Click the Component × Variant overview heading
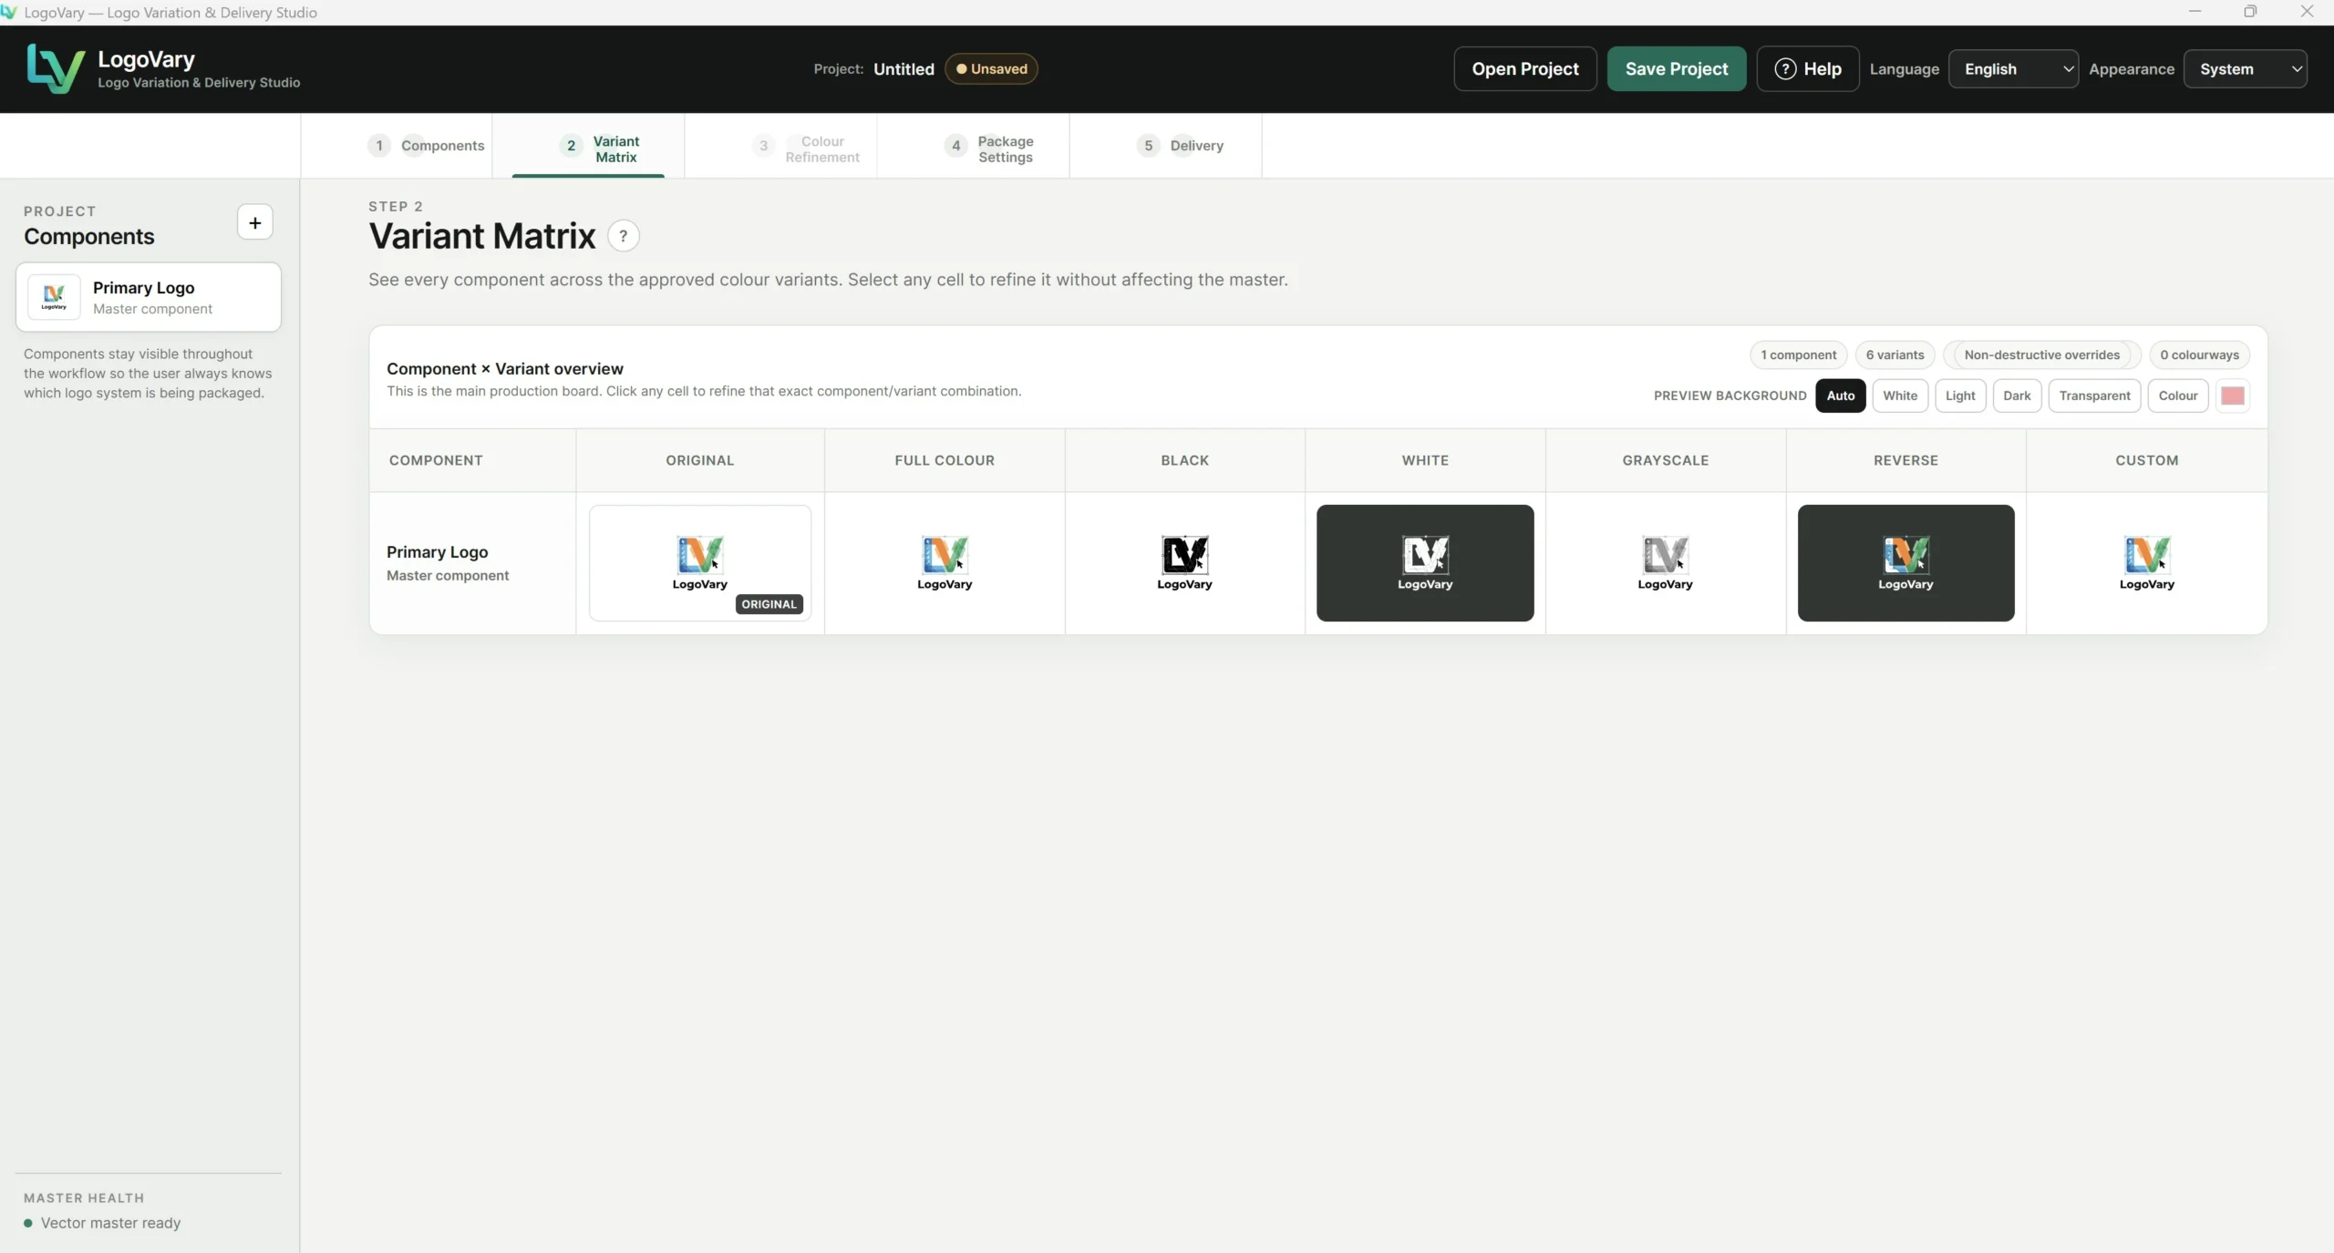This screenshot has width=2334, height=1253. (505, 369)
